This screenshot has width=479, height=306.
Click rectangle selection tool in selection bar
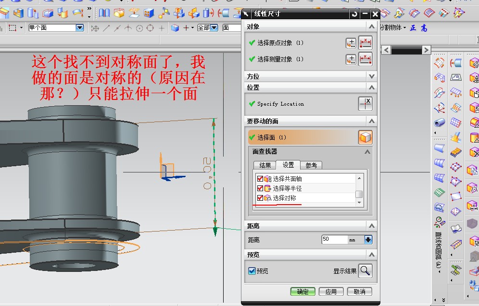pyautogui.click(x=13, y=28)
